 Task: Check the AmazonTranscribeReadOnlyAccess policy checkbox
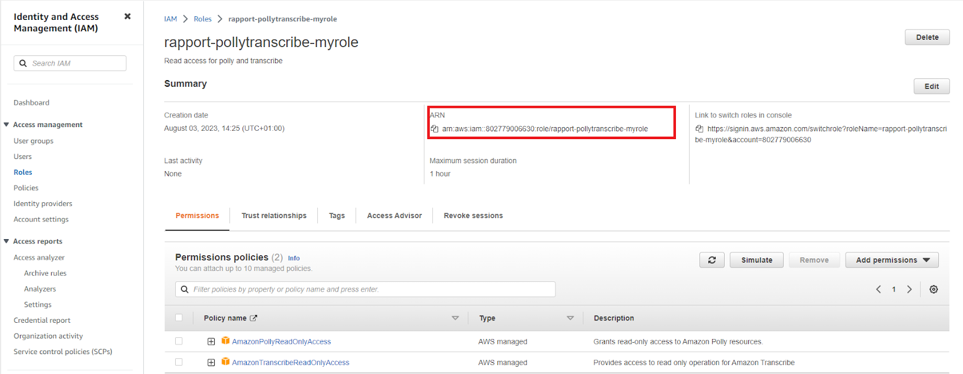179,363
